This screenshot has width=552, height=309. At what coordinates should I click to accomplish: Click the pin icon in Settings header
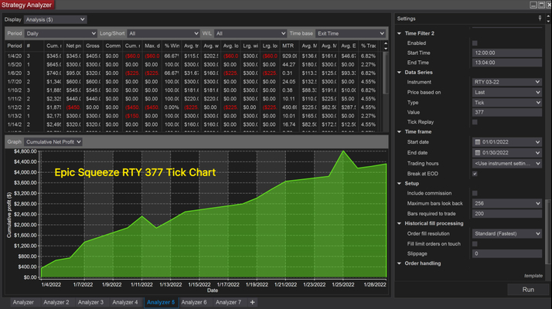click(x=539, y=18)
